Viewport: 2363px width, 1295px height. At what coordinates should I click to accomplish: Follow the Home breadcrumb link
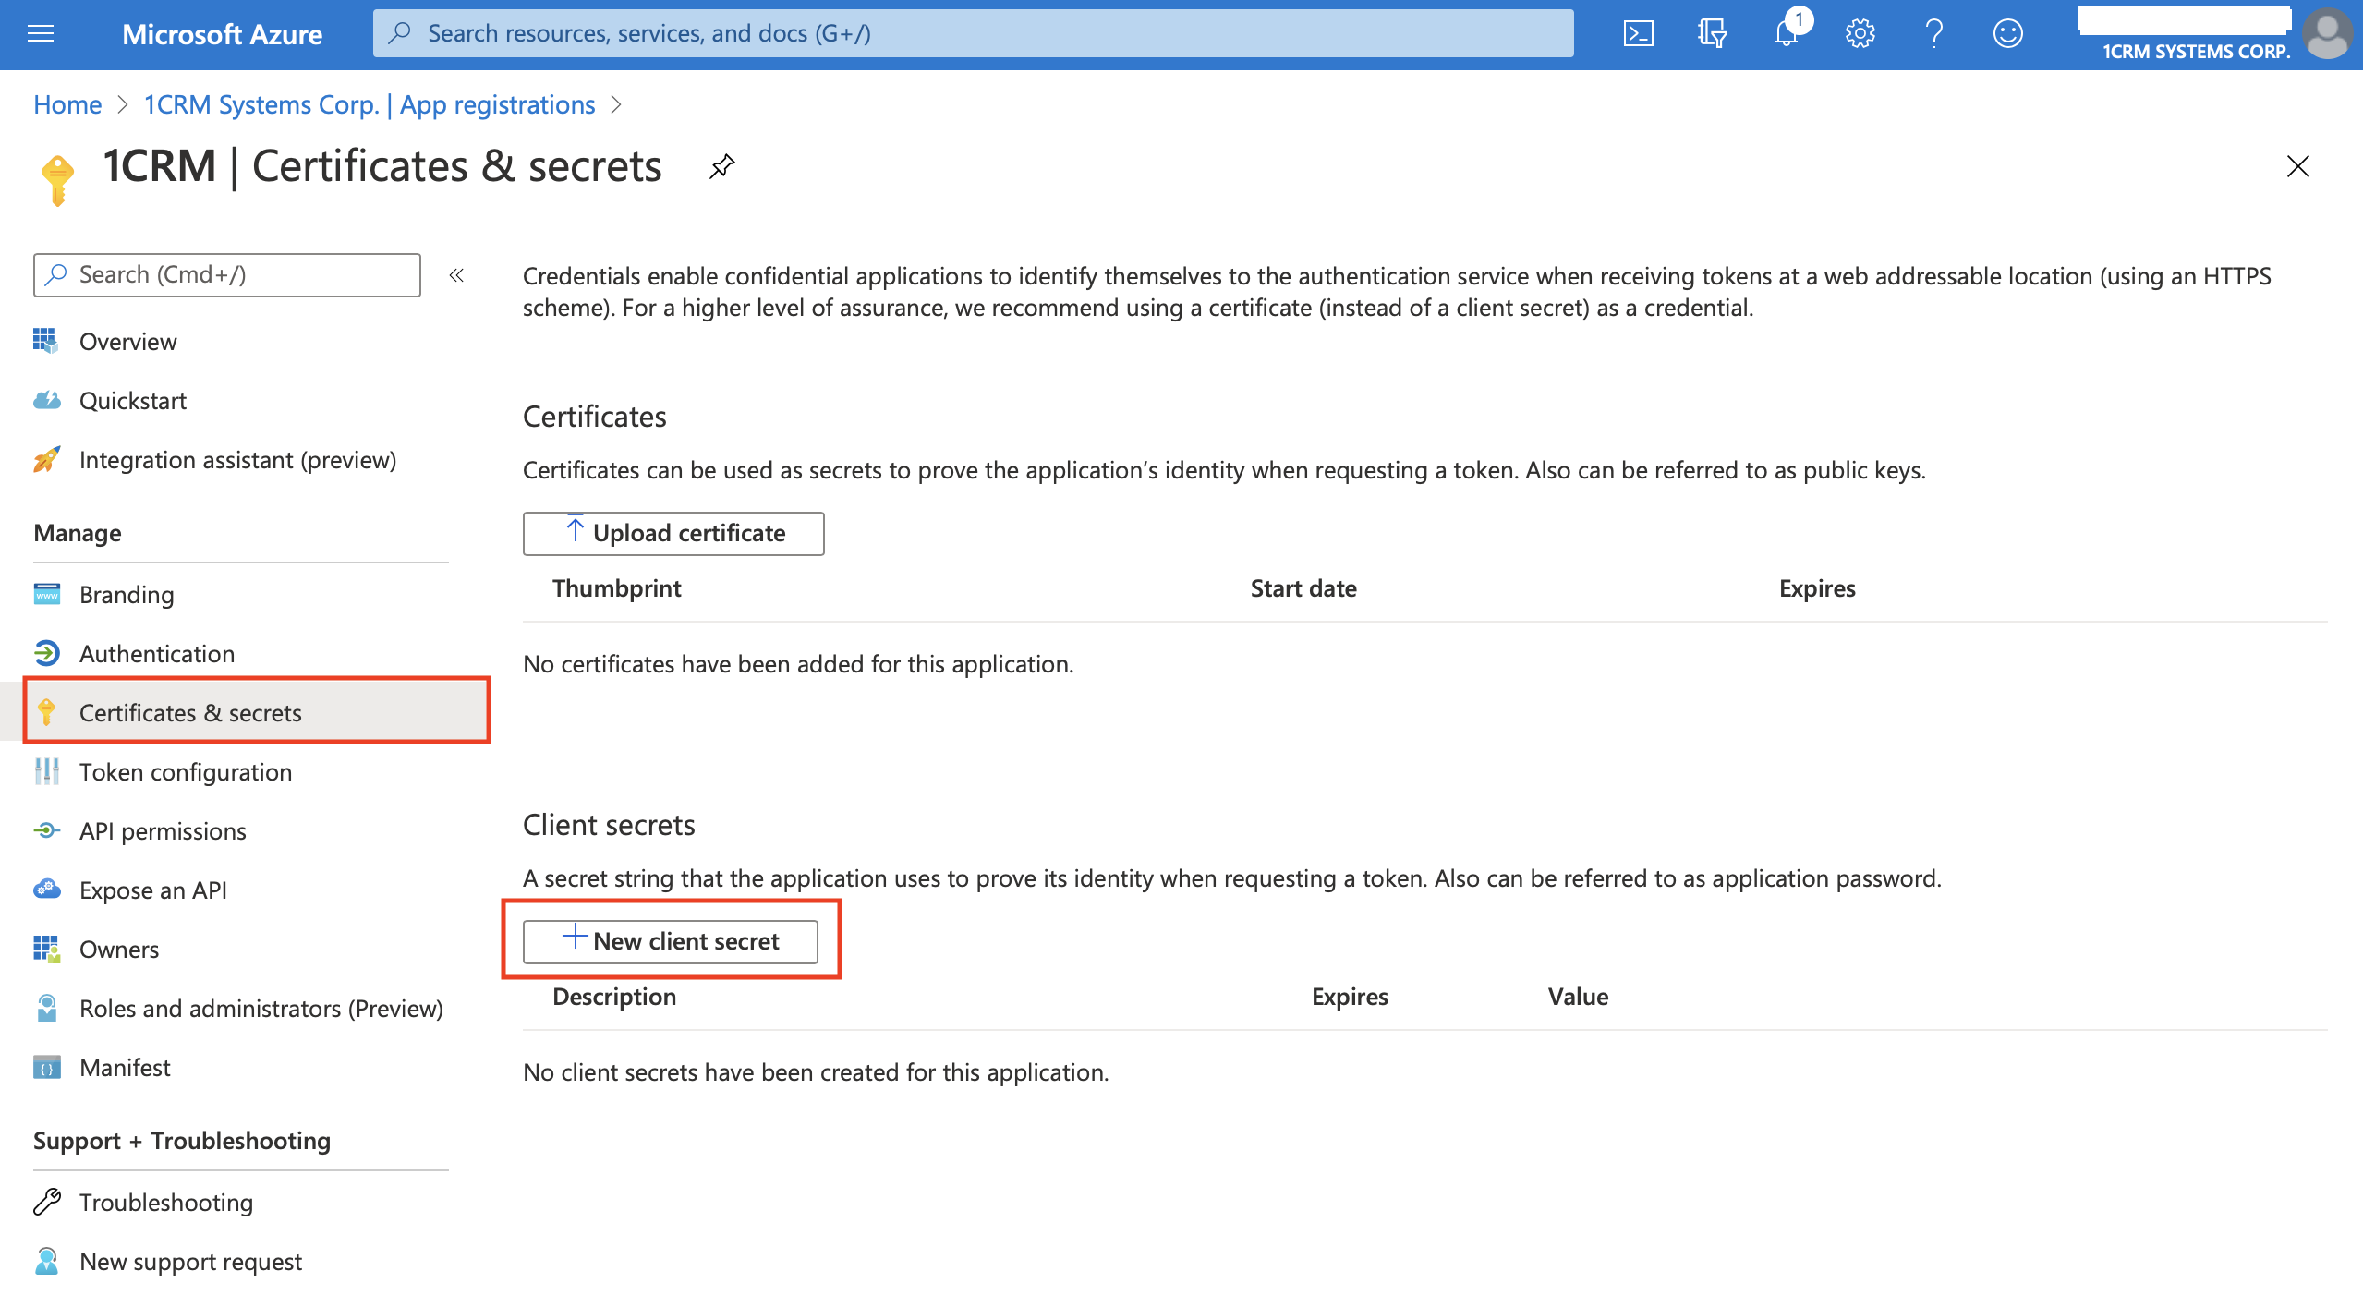click(x=67, y=104)
